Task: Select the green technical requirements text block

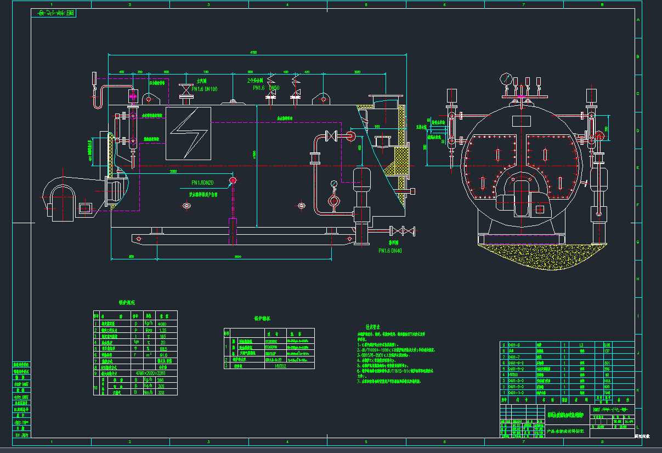Action: 395,356
